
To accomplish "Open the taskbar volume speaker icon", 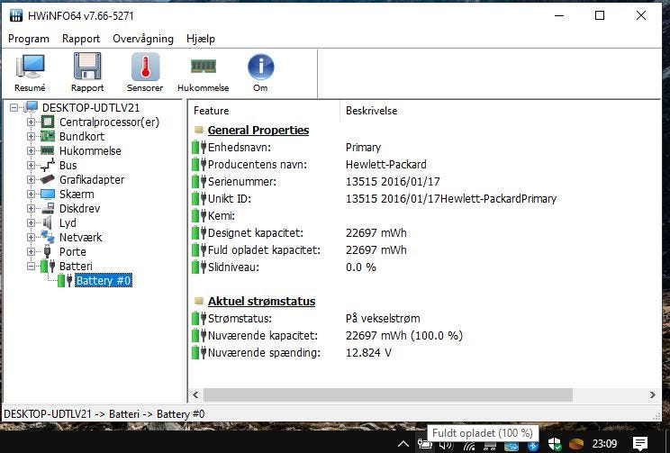I will point(446,445).
